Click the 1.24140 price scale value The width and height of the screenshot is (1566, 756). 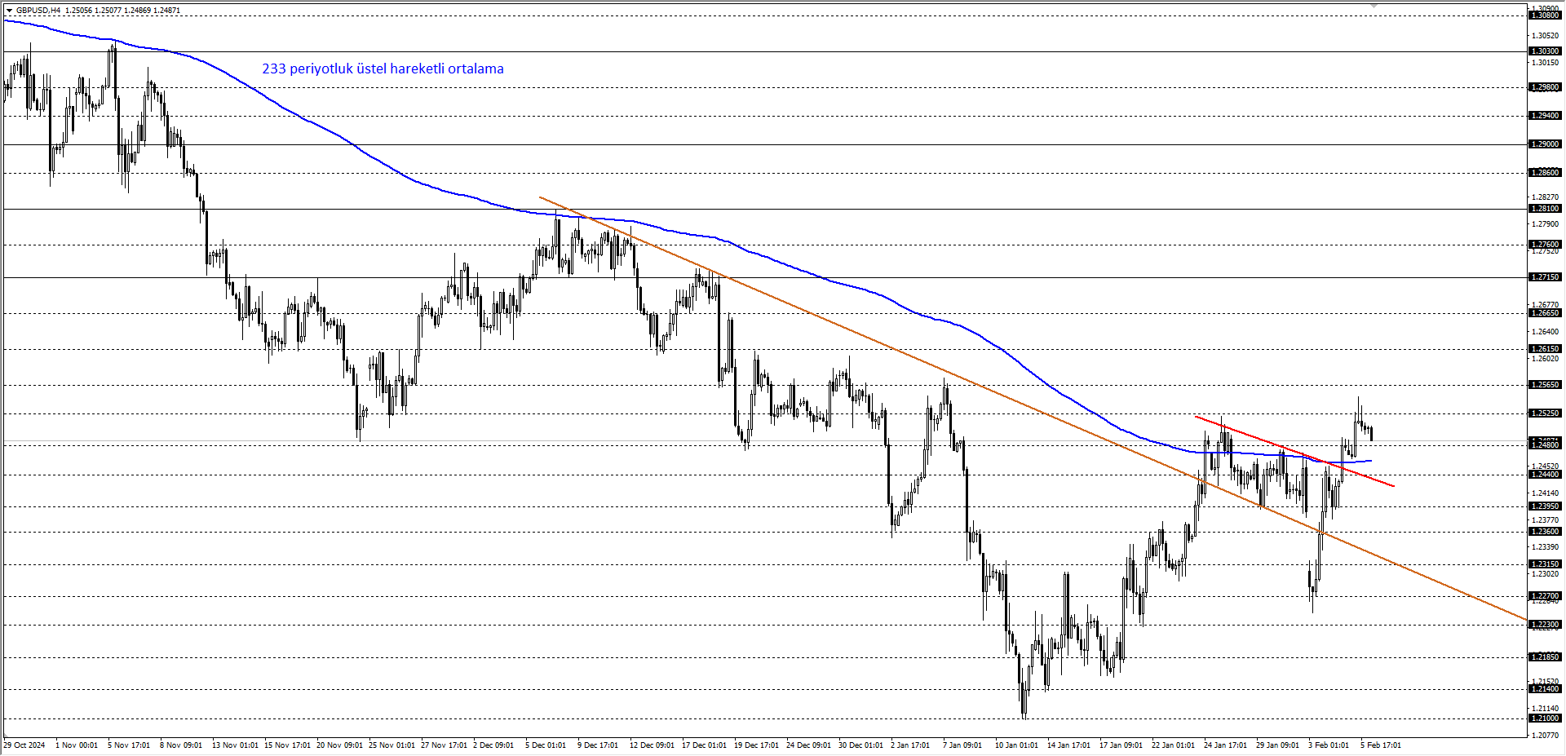[1546, 493]
